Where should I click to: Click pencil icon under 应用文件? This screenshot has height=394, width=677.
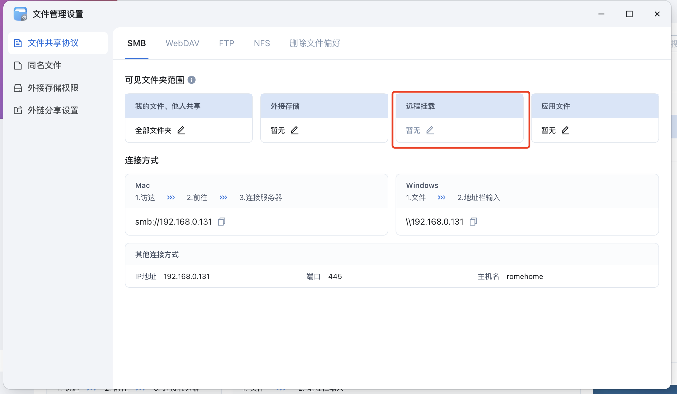tap(565, 130)
